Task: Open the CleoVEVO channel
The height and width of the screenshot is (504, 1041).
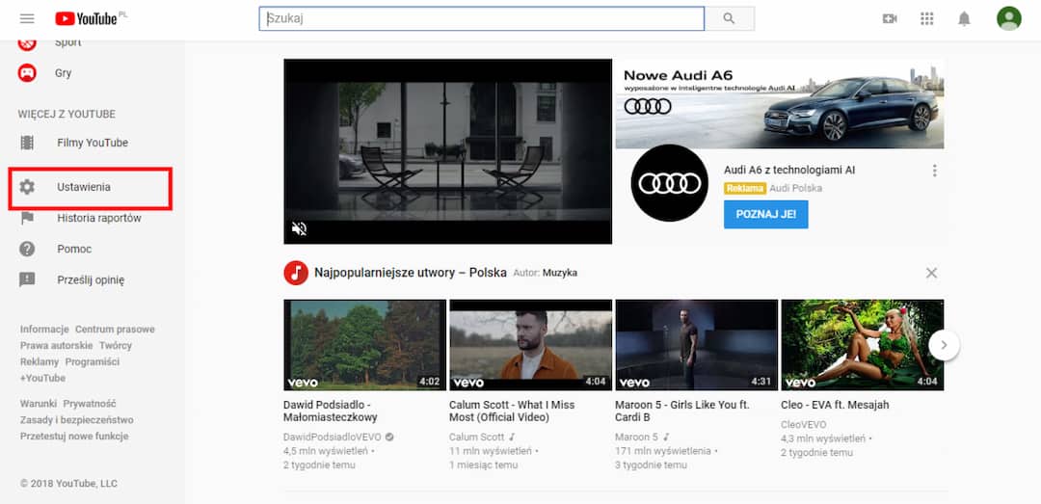Action: pos(804,424)
